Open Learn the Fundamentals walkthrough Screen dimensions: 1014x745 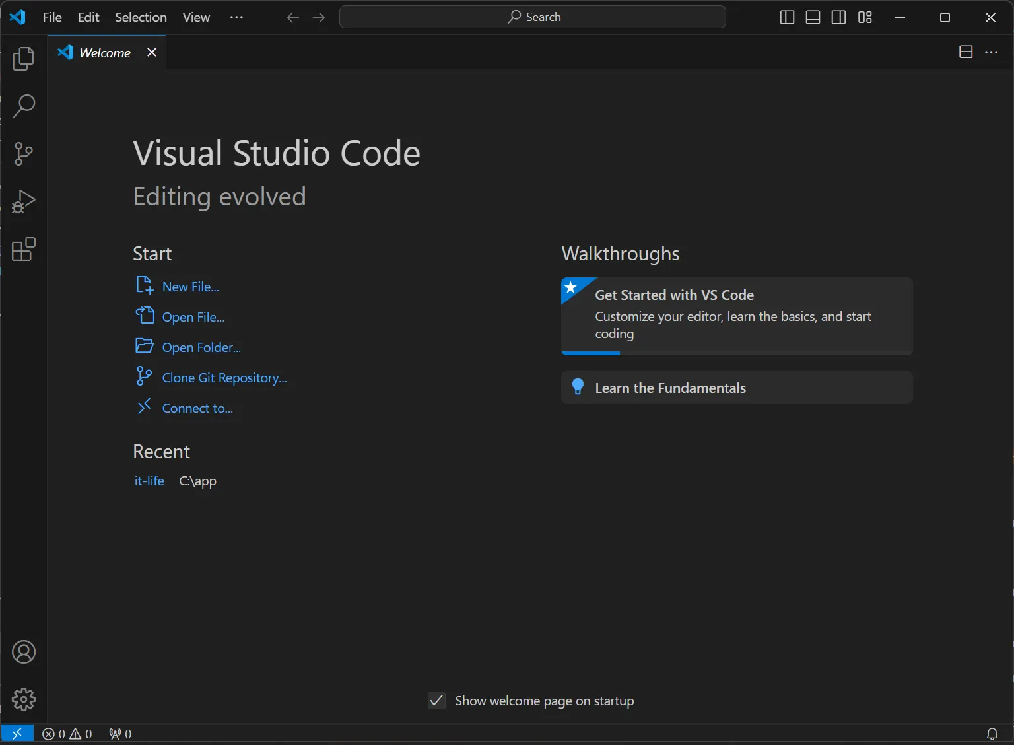coord(737,388)
